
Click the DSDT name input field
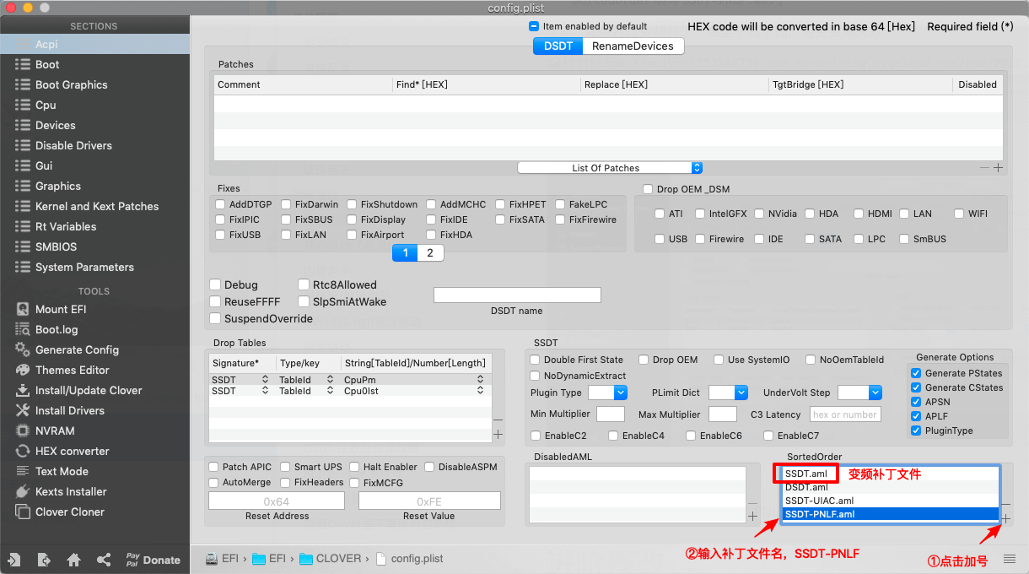(x=517, y=295)
